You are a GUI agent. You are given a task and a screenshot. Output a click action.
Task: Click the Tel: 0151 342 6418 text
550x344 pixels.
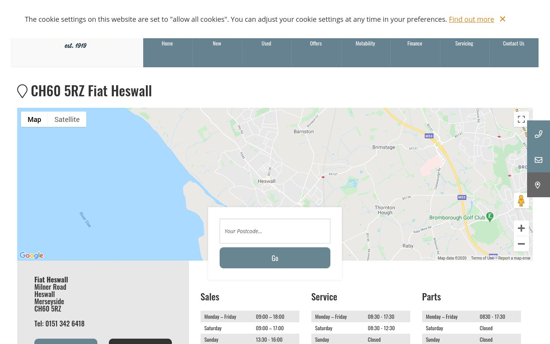pyautogui.click(x=59, y=324)
